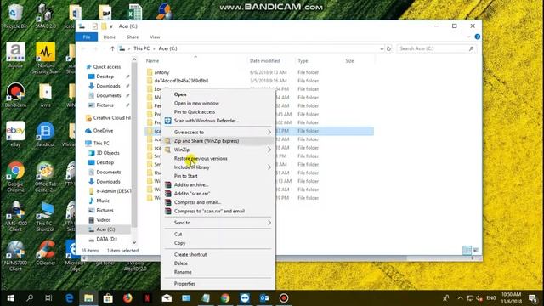Open the This PC - Shortcut desktop icon
Screen dimensions: 544x306
[x=45, y=216]
